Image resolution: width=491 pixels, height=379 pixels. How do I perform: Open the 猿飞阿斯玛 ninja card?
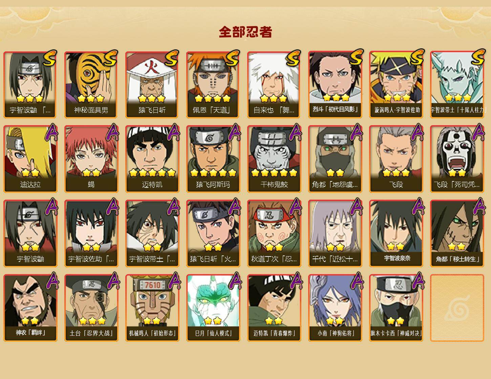pos(213,159)
